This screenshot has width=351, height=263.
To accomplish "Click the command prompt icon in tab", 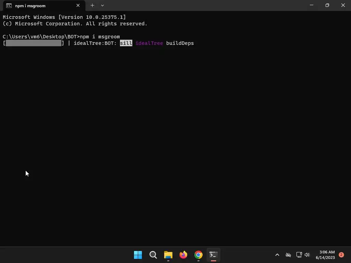I will (x=9, y=5).
